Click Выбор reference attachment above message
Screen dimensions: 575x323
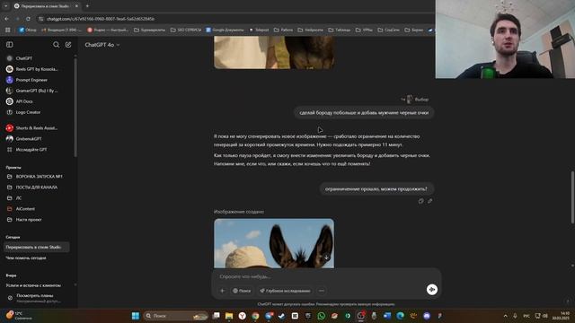[414, 100]
